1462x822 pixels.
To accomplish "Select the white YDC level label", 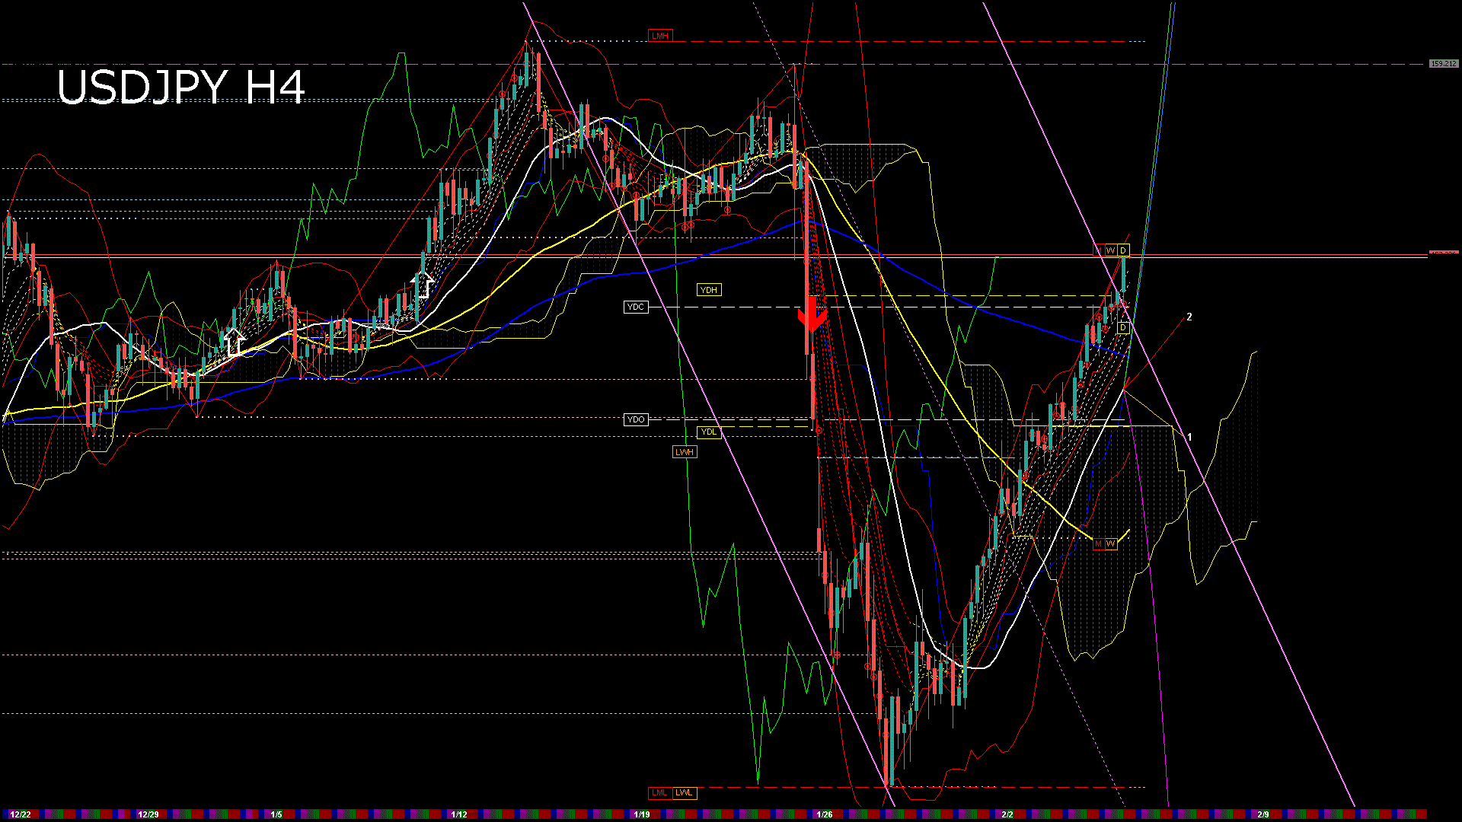I will pyautogui.click(x=636, y=307).
